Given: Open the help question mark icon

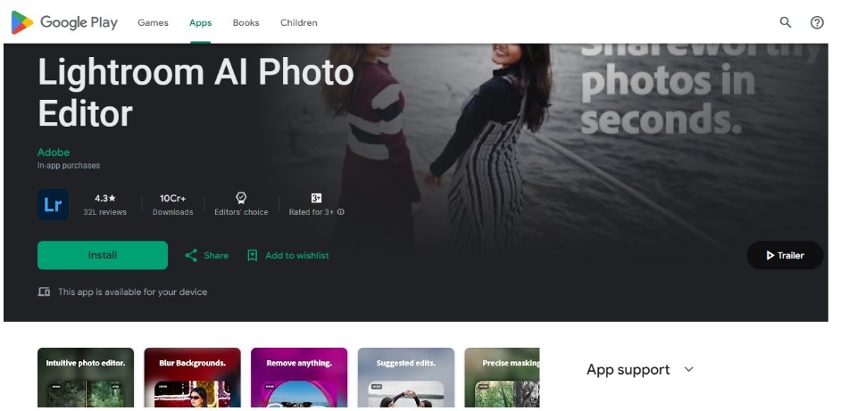Looking at the screenshot, I should (x=817, y=22).
